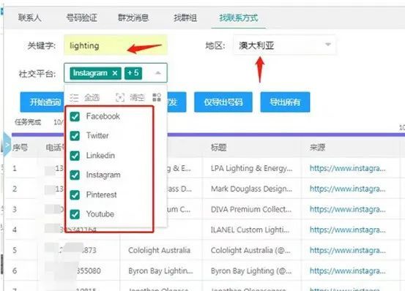This screenshot has height=291, width=405.
Task: Switch to the 号码验证 tab
Action: [x=81, y=18]
